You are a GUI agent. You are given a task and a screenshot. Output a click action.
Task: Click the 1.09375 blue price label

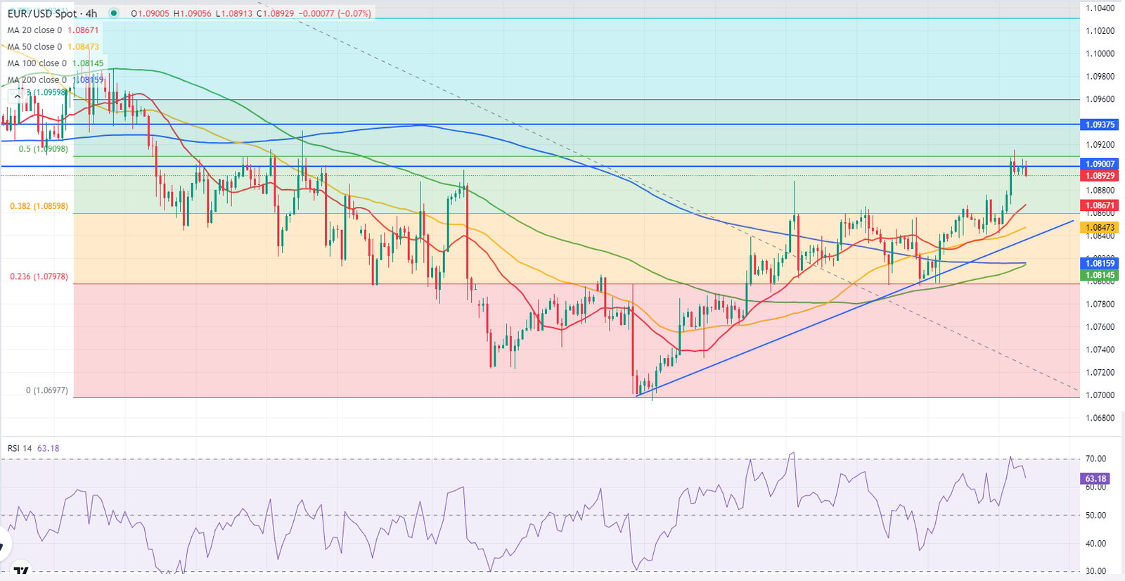1100,124
